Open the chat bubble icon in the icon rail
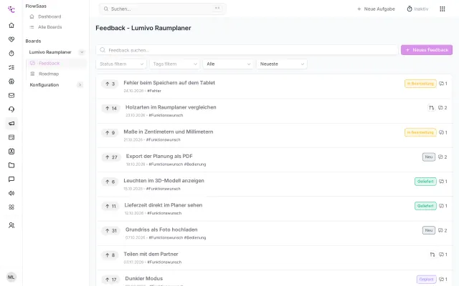The width and height of the screenshot is (459, 286). pyautogui.click(x=11, y=179)
